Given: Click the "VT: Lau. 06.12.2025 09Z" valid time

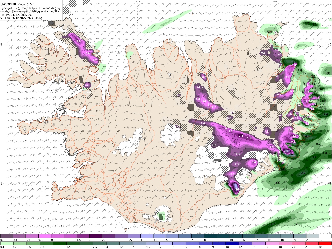Looking at the screenshot, I should point(16,18).
